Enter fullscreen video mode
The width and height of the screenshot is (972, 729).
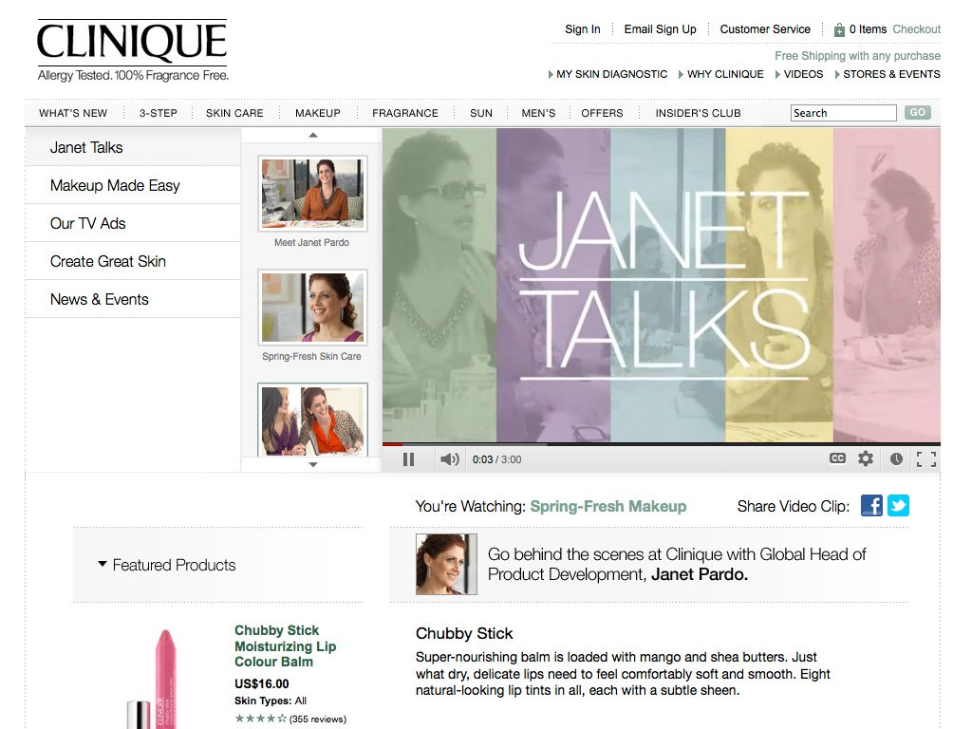(x=926, y=459)
